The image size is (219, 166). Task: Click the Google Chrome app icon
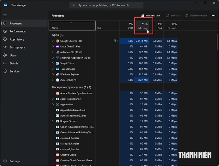(x=57, y=41)
